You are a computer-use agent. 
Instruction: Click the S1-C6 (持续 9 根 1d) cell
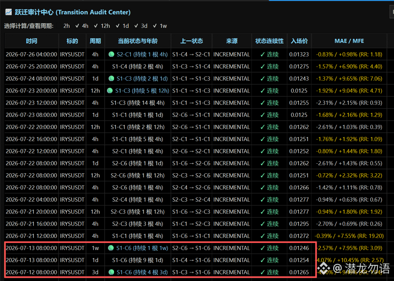pos(138,260)
